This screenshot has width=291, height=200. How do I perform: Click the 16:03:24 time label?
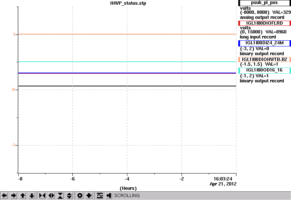point(223,179)
